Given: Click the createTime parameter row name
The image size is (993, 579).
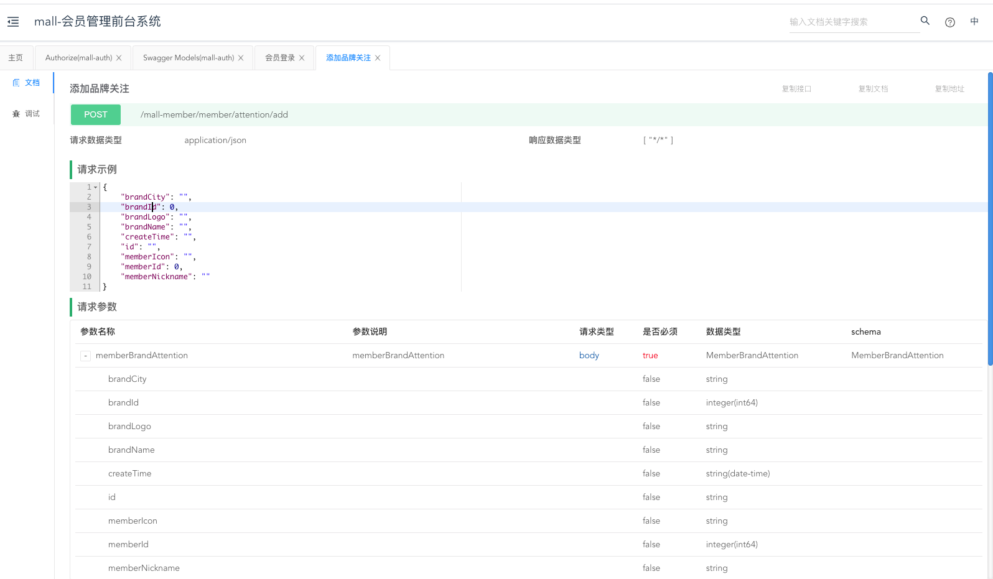Looking at the screenshot, I should pos(129,474).
